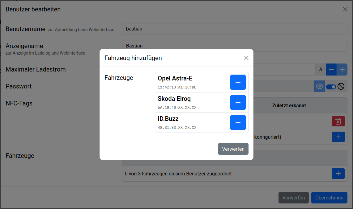Edit the Benutzername field containing bastian

235,29
